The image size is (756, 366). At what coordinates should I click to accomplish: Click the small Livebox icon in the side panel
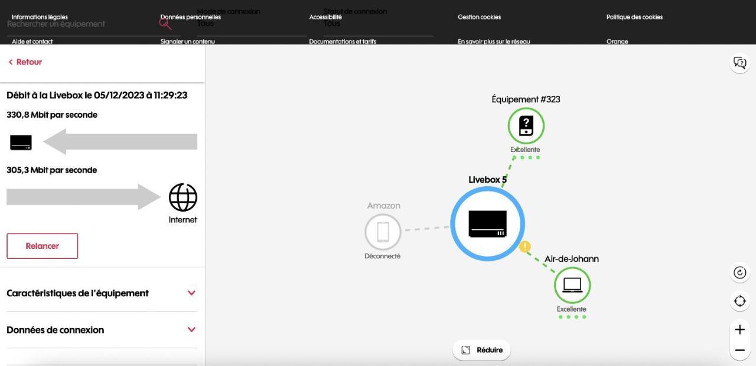pos(21,142)
